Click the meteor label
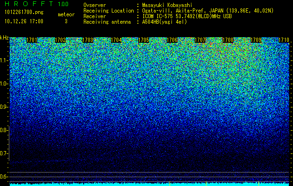Screen dimensions: 293x186 click(66, 14)
